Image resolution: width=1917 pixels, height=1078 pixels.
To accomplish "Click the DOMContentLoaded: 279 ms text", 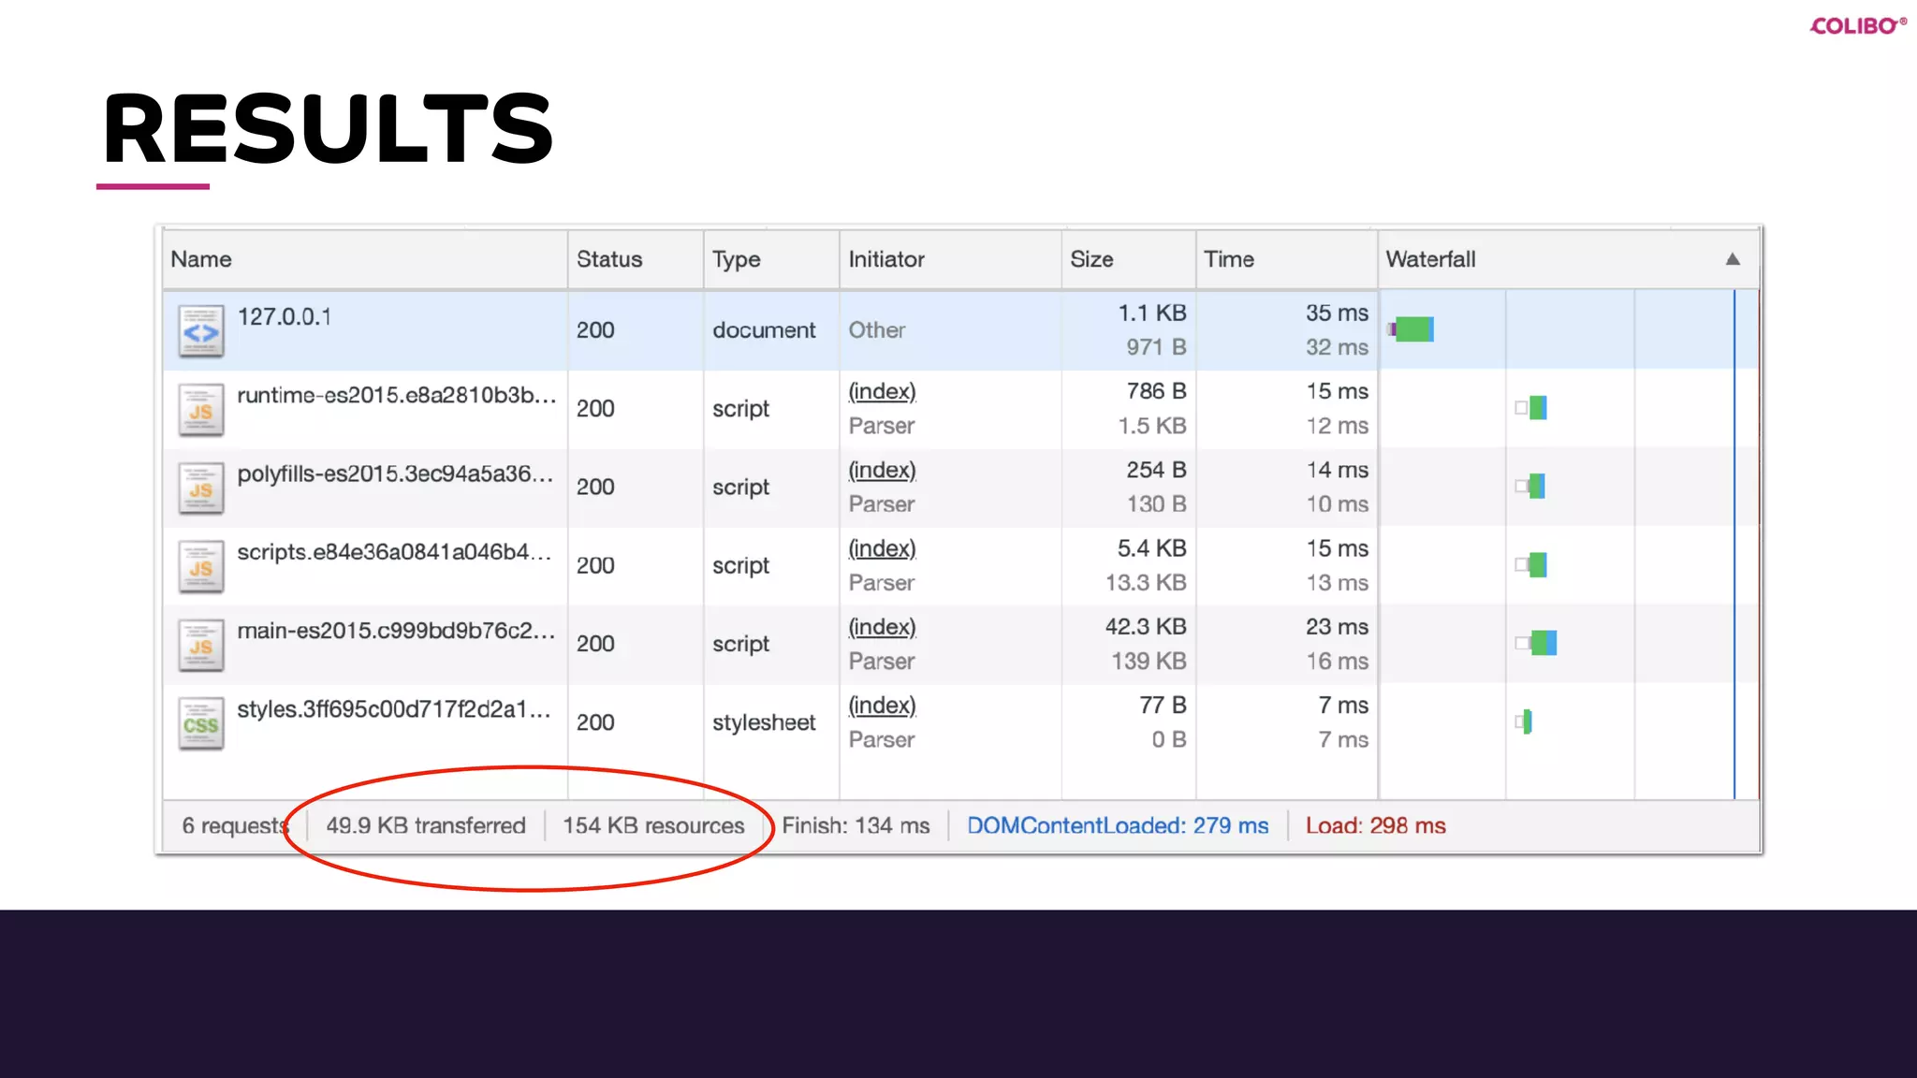I will (x=1118, y=825).
